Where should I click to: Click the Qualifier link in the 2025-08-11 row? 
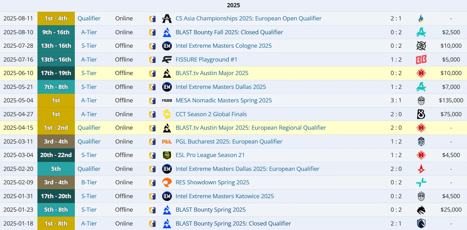pyautogui.click(x=89, y=19)
